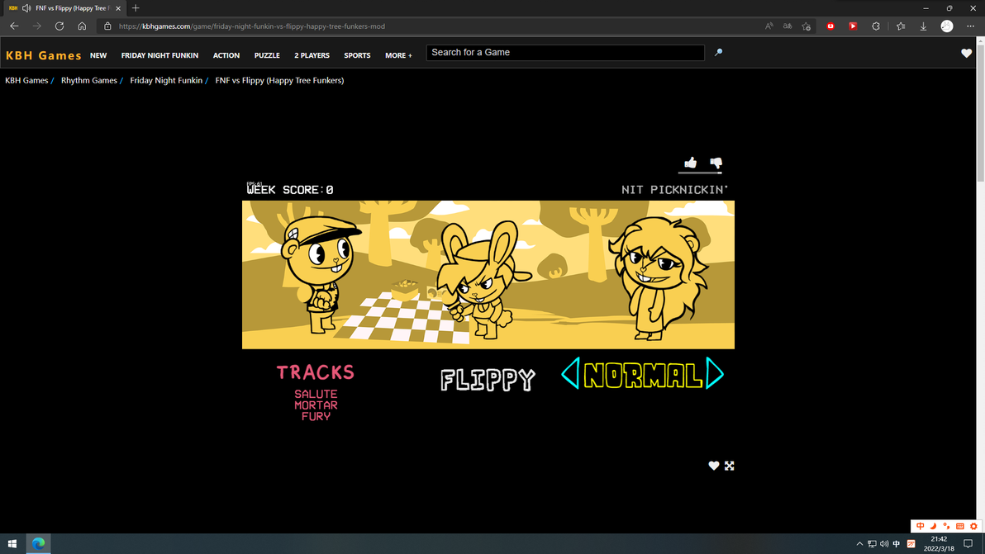Image resolution: width=985 pixels, height=554 pixels.
Task: Open the browser profile avatar
Action: (947, 26)
